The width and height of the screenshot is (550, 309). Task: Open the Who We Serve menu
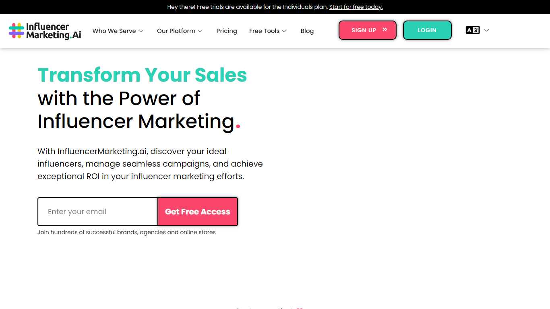point(114,31)
